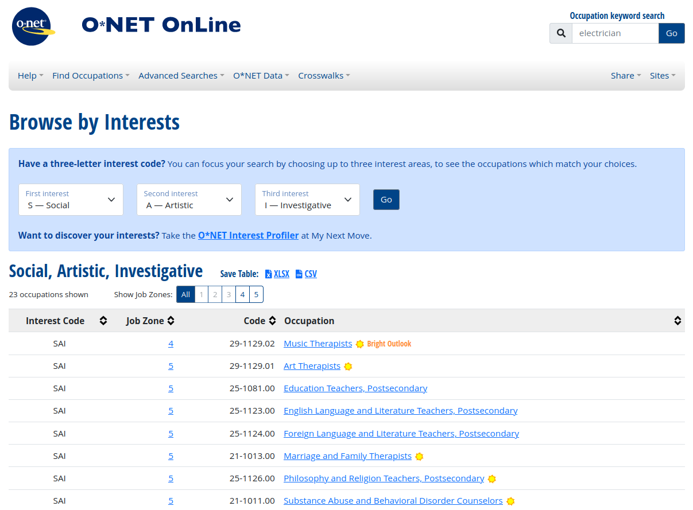Download table as XLSX file
The height and width of the screenshot is (510, 693).
coord(277,274)
